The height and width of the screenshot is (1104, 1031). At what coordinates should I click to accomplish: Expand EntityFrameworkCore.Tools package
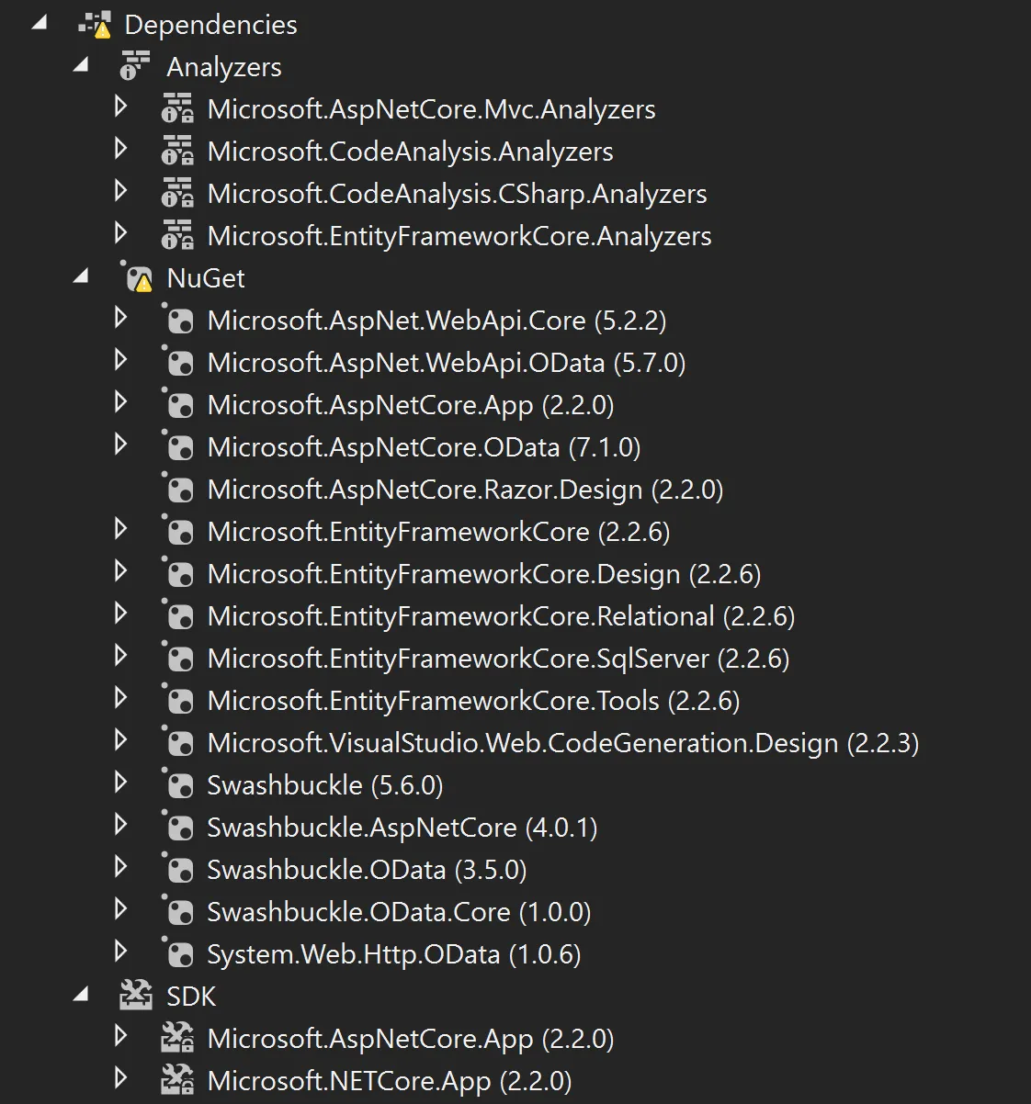point(120,698)
